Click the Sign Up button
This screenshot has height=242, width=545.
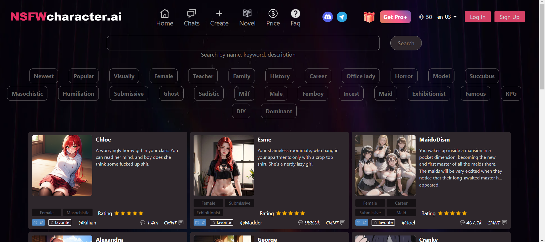[510, 17]
